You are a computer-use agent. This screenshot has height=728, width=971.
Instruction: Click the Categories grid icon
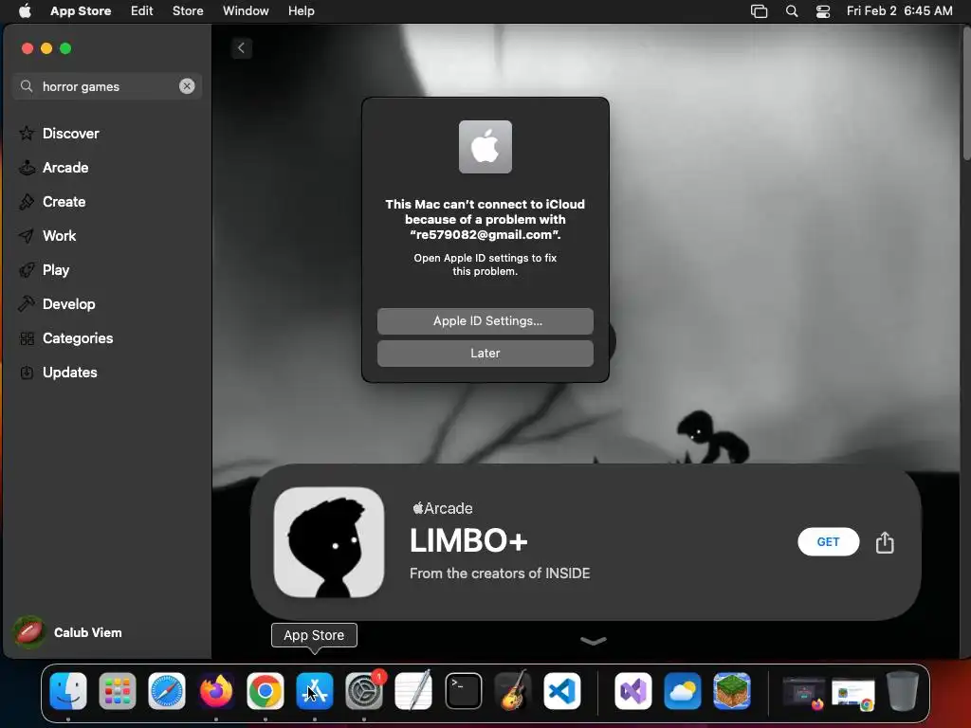27,338
